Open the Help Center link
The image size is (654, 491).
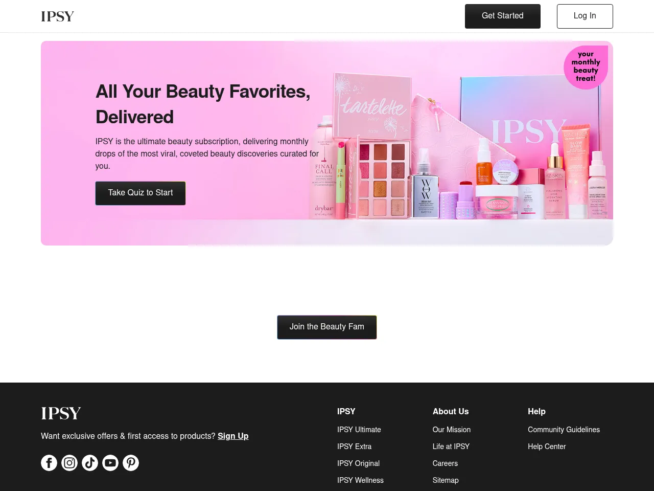(547, 447)
